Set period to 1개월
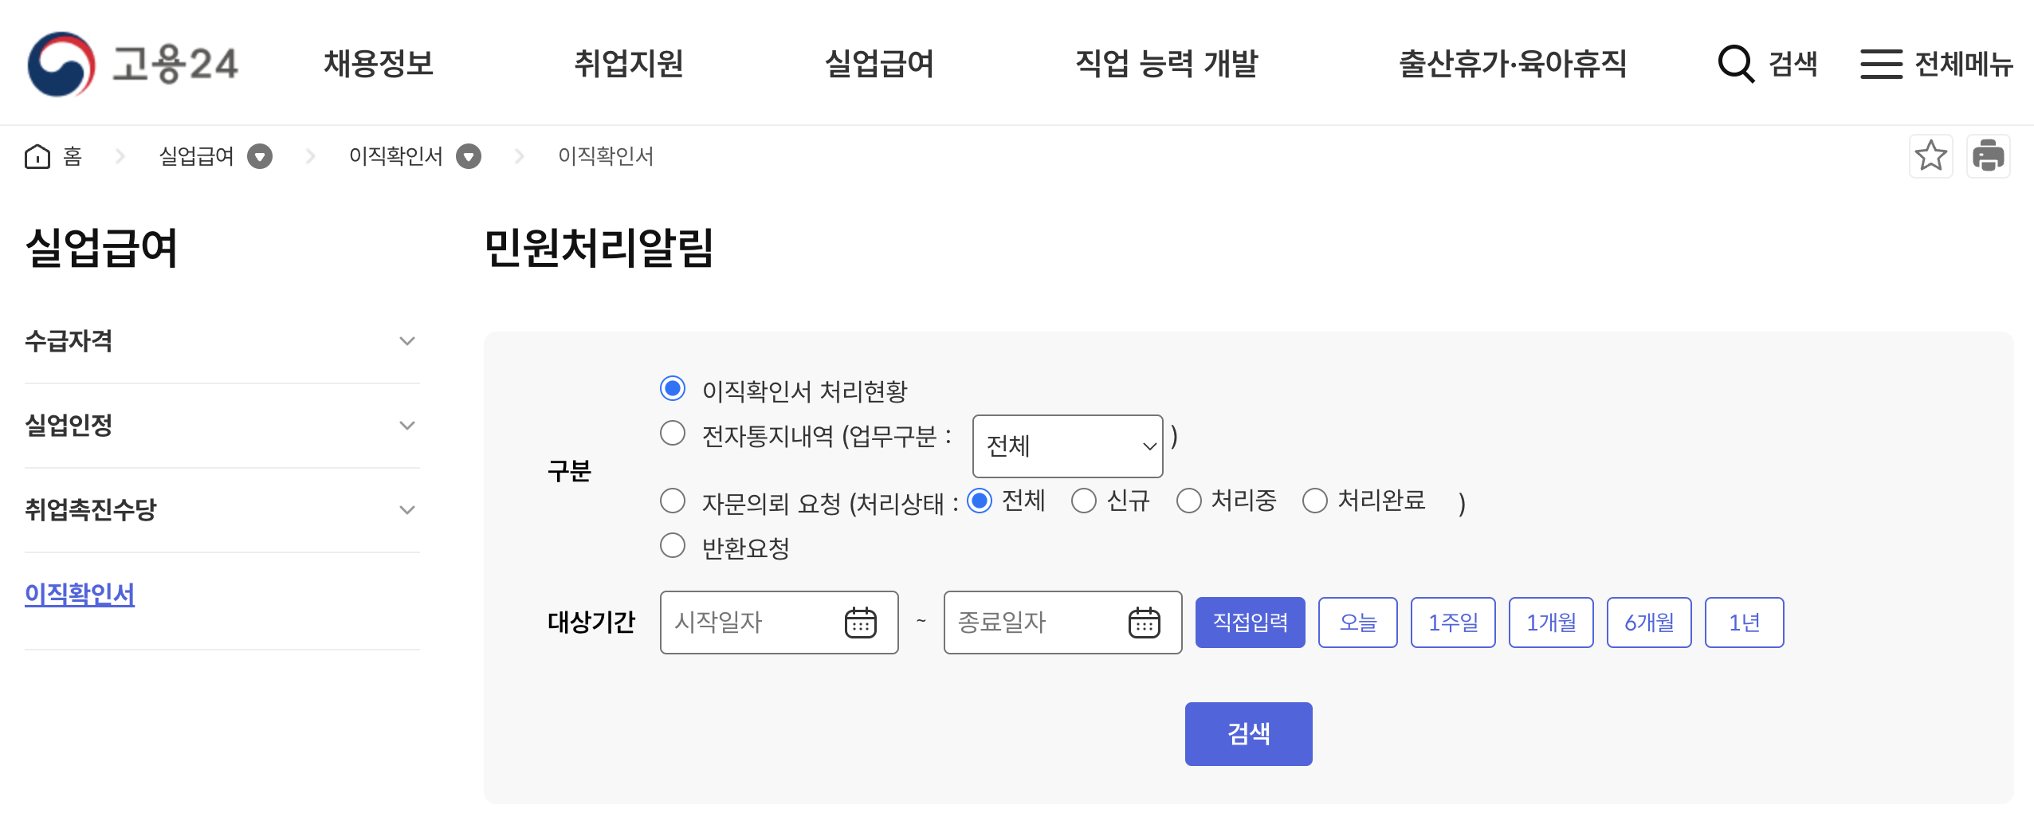2034x821 pixels. pyautogui.click(x=1551, y=623)
